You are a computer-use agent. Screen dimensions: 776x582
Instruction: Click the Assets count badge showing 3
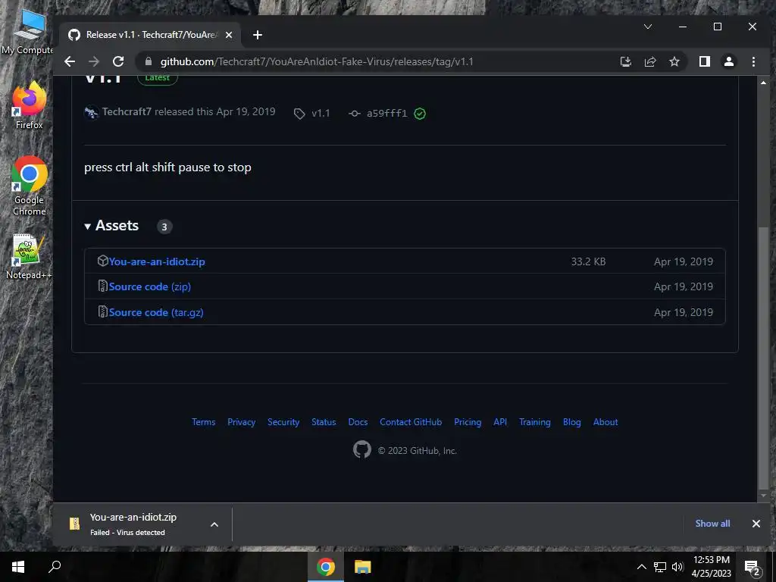164,227
